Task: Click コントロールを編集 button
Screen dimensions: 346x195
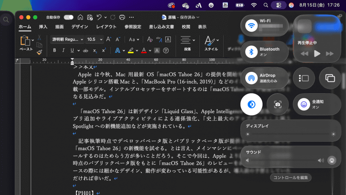Action: click(291, 178)
